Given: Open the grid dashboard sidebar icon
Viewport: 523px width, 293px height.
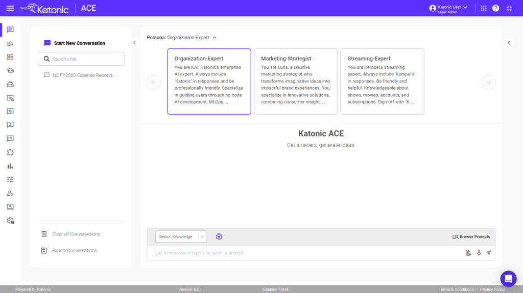Looking at the screenshot, I should [10, 57].
